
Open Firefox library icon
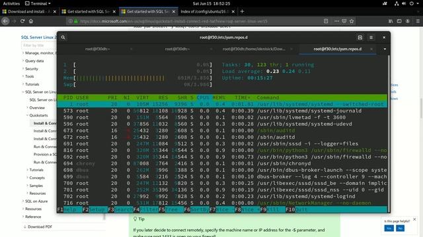(391, 21)
